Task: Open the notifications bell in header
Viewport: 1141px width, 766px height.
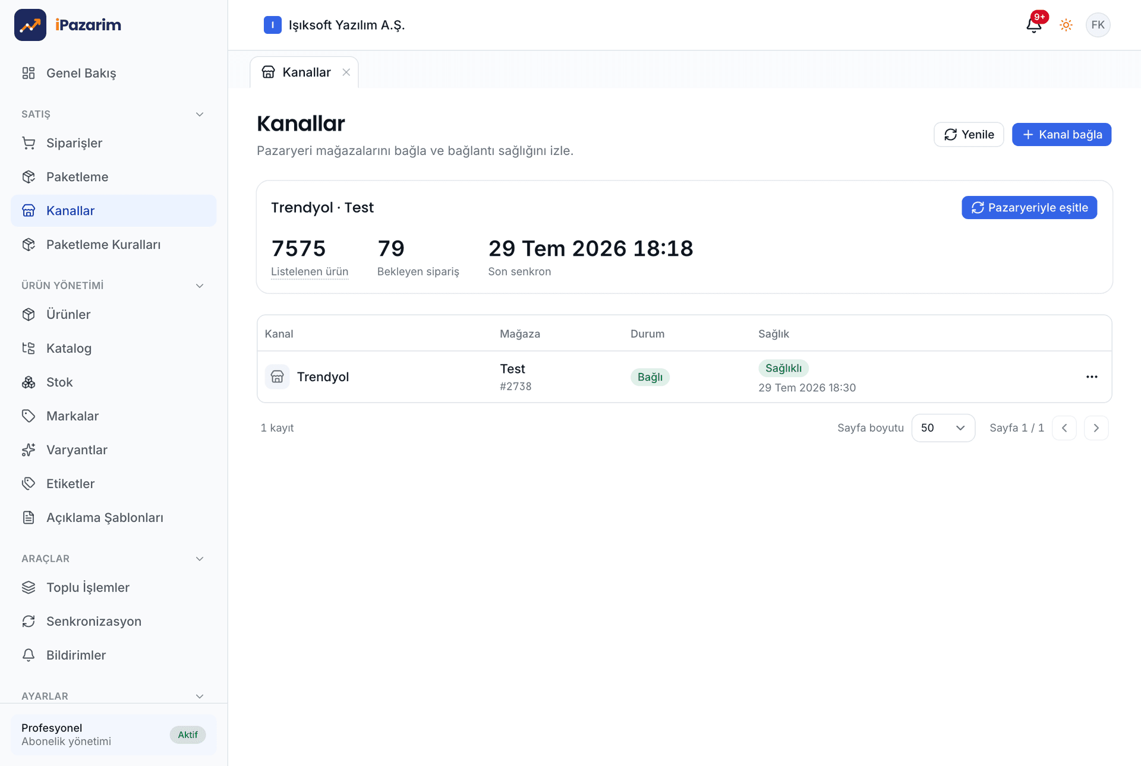Action: point(1034,25)
